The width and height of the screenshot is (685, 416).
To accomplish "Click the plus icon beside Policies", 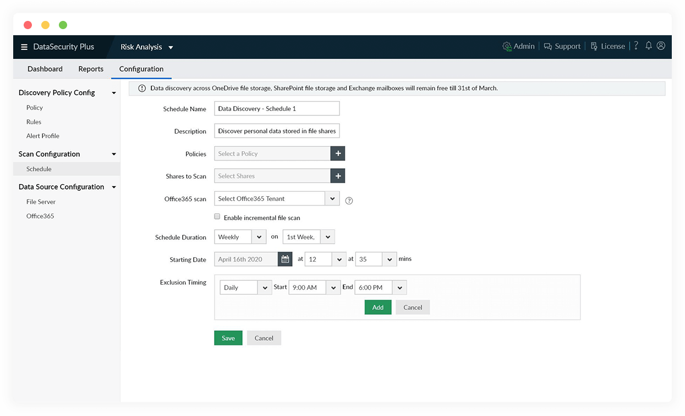I will pyautogui.click(x=338, y=154).
